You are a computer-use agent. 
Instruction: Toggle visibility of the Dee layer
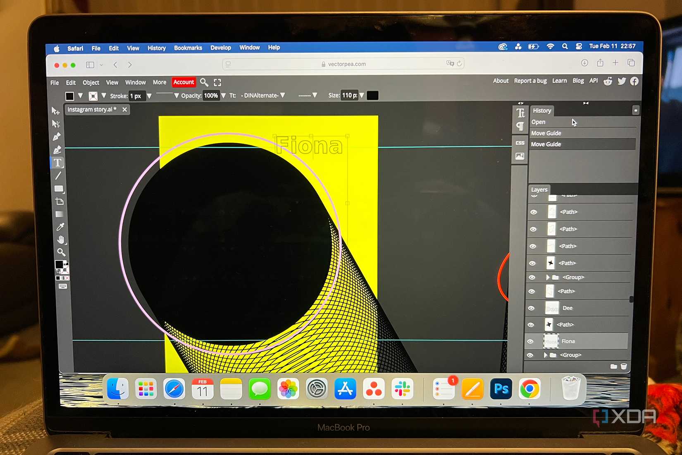coord(531,308)
